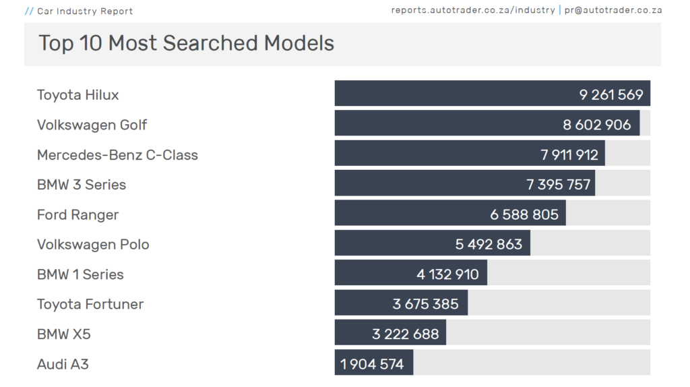Click the Toyota Hilux model label
The width and height of the screenshot is (690, 387).
(x=78, y=95)
